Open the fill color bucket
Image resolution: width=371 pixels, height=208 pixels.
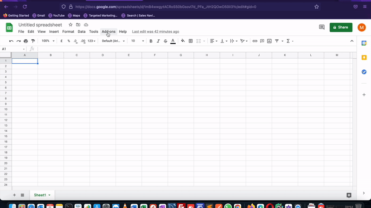(x=183, y=41)
